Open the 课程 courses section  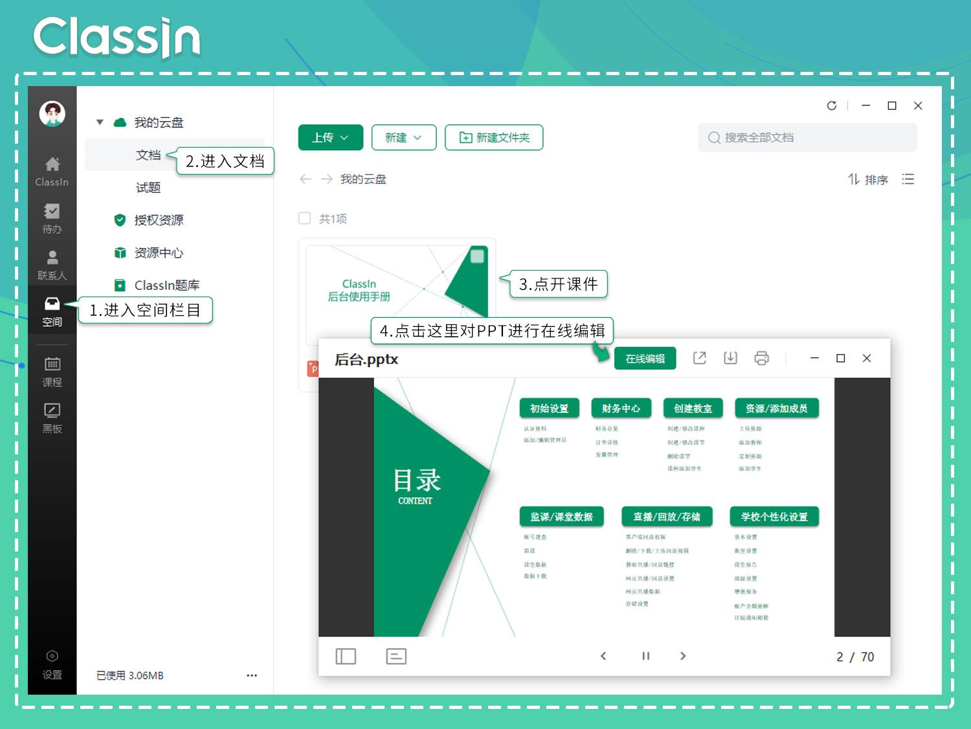[x=52, y=372]
